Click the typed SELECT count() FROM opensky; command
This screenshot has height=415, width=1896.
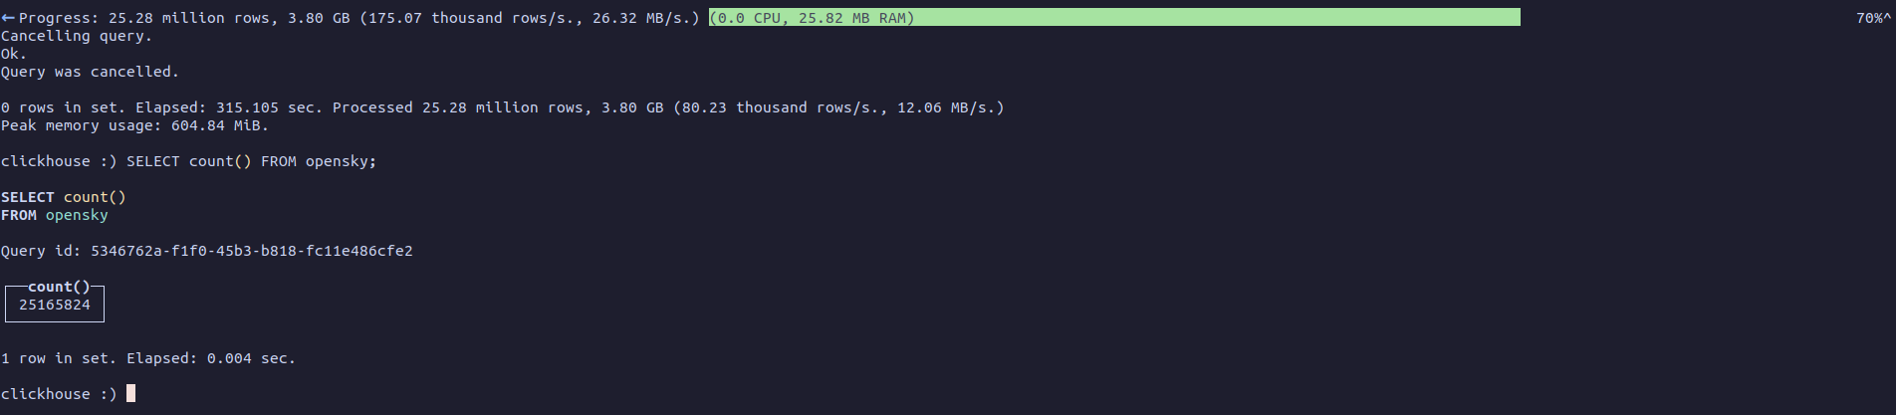pyautogui.click(x=251, y=161)
